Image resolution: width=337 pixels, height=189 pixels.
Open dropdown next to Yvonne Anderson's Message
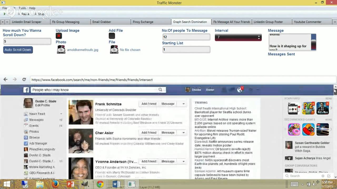184,161
